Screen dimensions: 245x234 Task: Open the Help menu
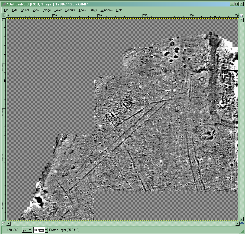[119, 10]
